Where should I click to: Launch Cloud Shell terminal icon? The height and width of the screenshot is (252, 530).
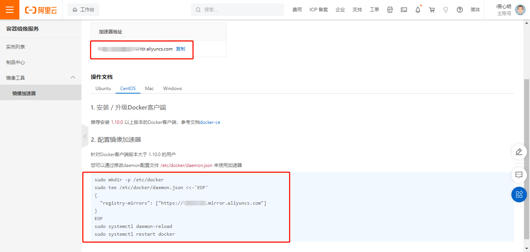[x=404, y=10]
